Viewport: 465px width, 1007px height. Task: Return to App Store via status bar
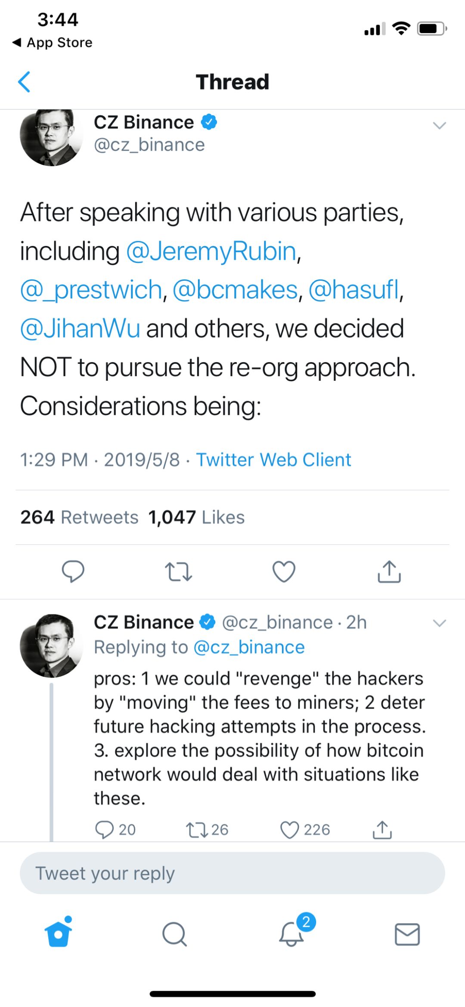[x=53, y=42]
